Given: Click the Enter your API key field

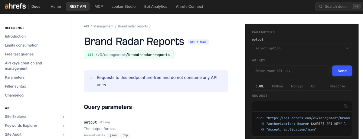Looking at the screenshot, I should point(291,71).
